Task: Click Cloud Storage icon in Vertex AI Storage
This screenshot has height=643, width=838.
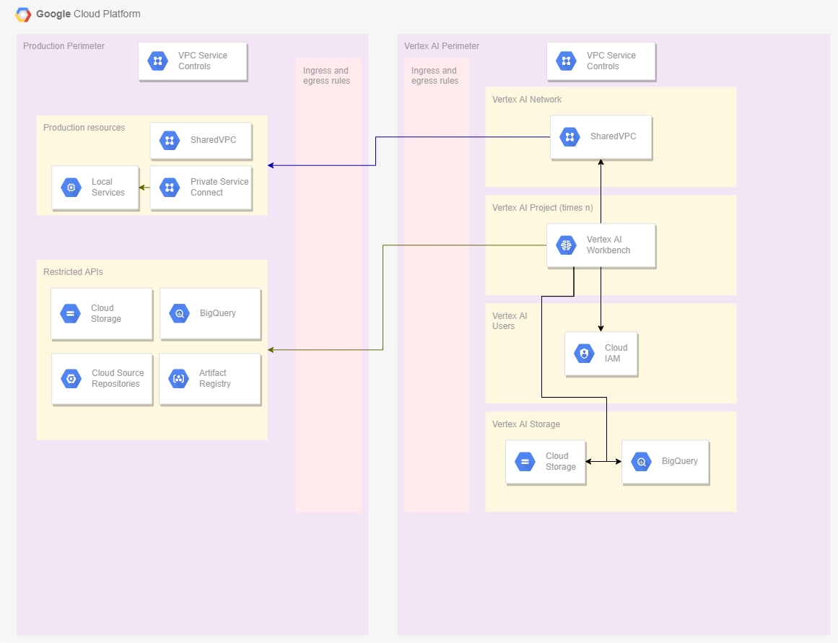Action: tap(525, 462)
